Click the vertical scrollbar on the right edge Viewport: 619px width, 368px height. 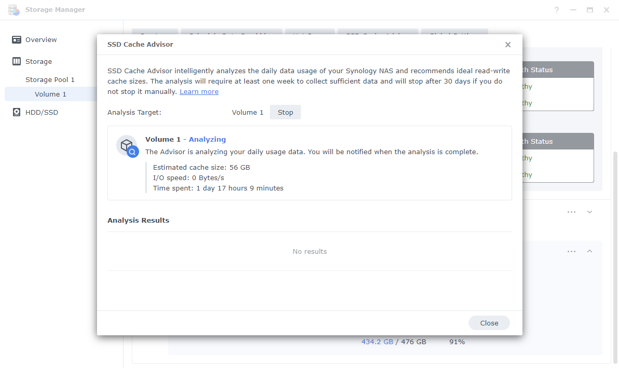615,256
